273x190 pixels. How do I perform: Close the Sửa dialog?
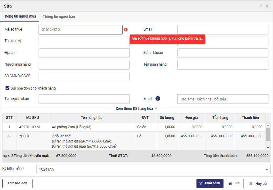tap(267, 6)
